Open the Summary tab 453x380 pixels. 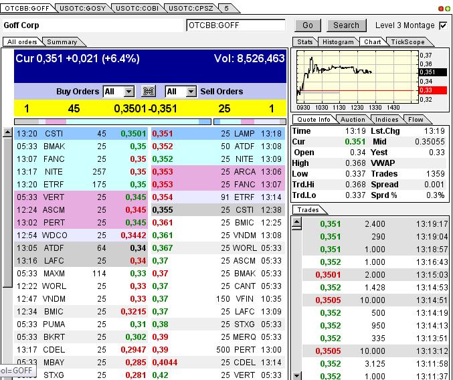click(x=62, y=42)
